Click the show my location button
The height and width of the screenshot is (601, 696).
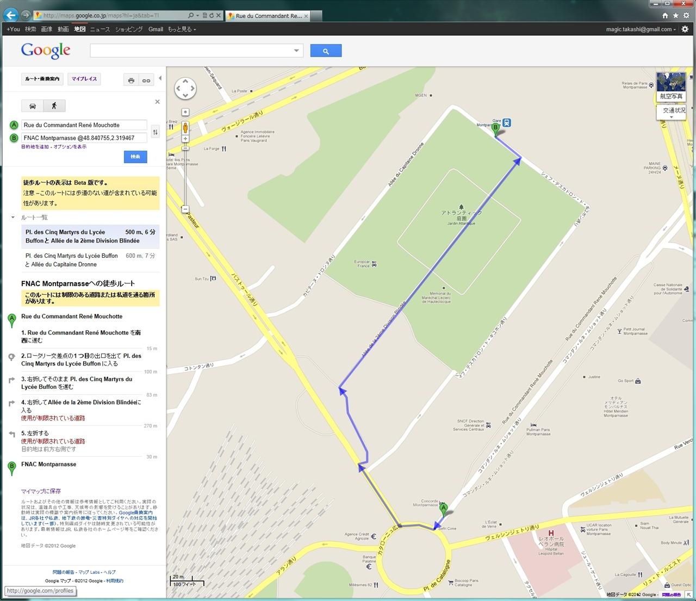pos(185,112)
